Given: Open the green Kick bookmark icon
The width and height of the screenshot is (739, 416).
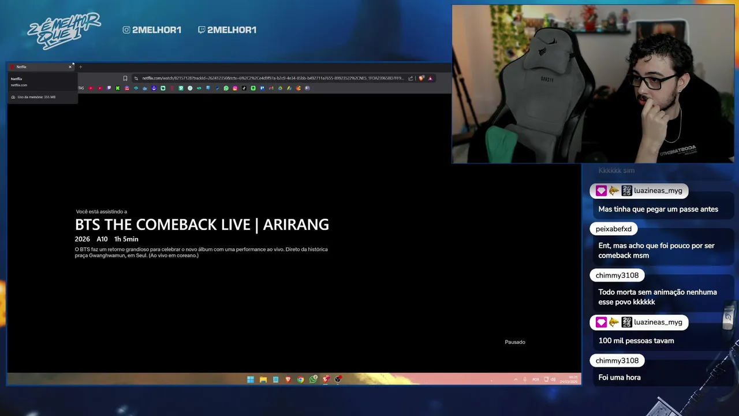Looking at the screenshot, I should click(118, 88).
